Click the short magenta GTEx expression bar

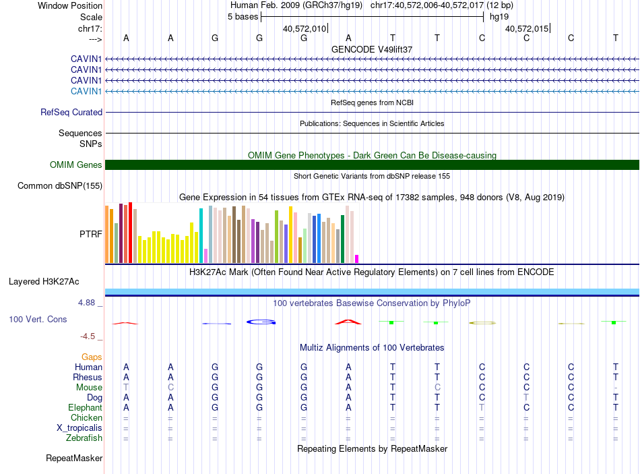357,258
